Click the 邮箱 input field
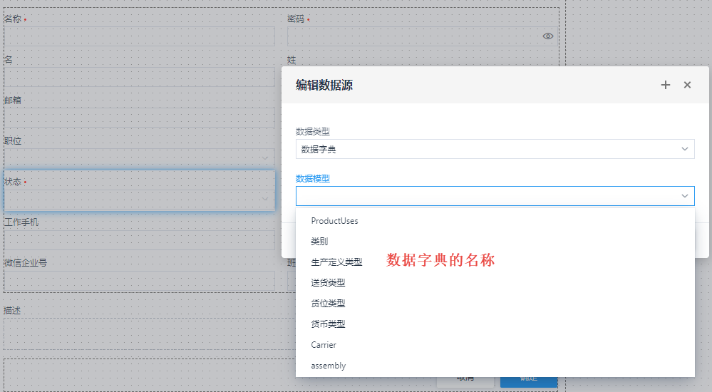 coord(140,118)
